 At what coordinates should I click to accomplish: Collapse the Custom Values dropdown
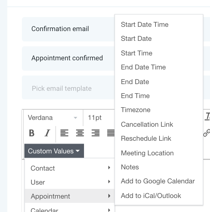point(54,151)
